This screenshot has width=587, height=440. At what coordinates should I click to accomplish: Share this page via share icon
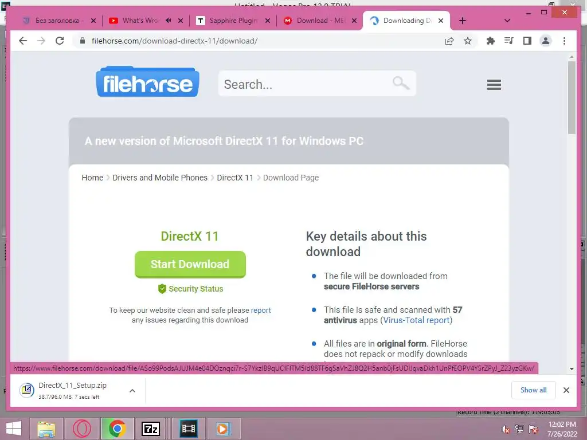[449, 41]
